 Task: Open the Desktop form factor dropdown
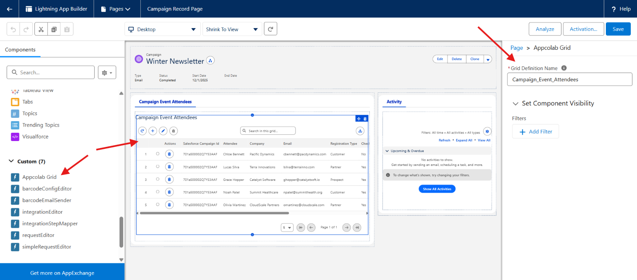click(x=162, y=29)
